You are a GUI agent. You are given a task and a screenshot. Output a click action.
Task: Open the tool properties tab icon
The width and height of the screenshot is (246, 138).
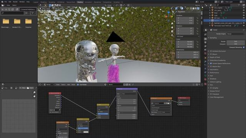[x=205, y=34]
